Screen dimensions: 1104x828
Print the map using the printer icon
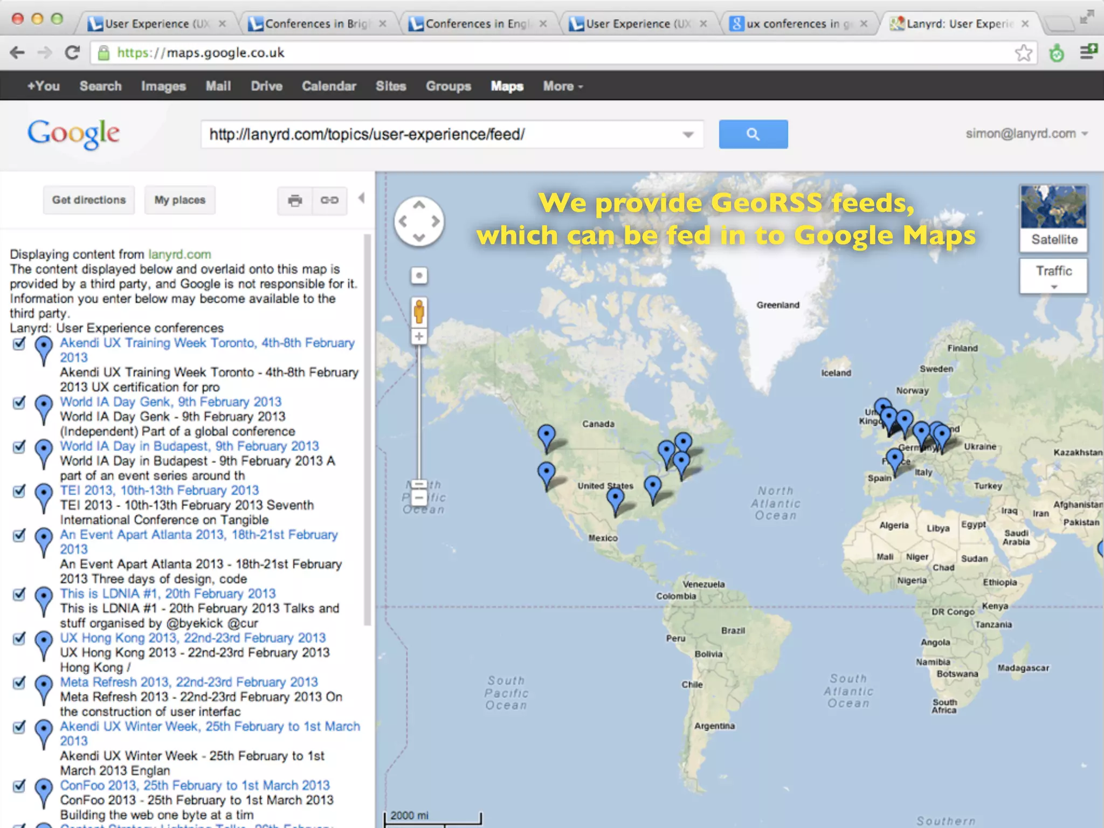coord(295,201)
